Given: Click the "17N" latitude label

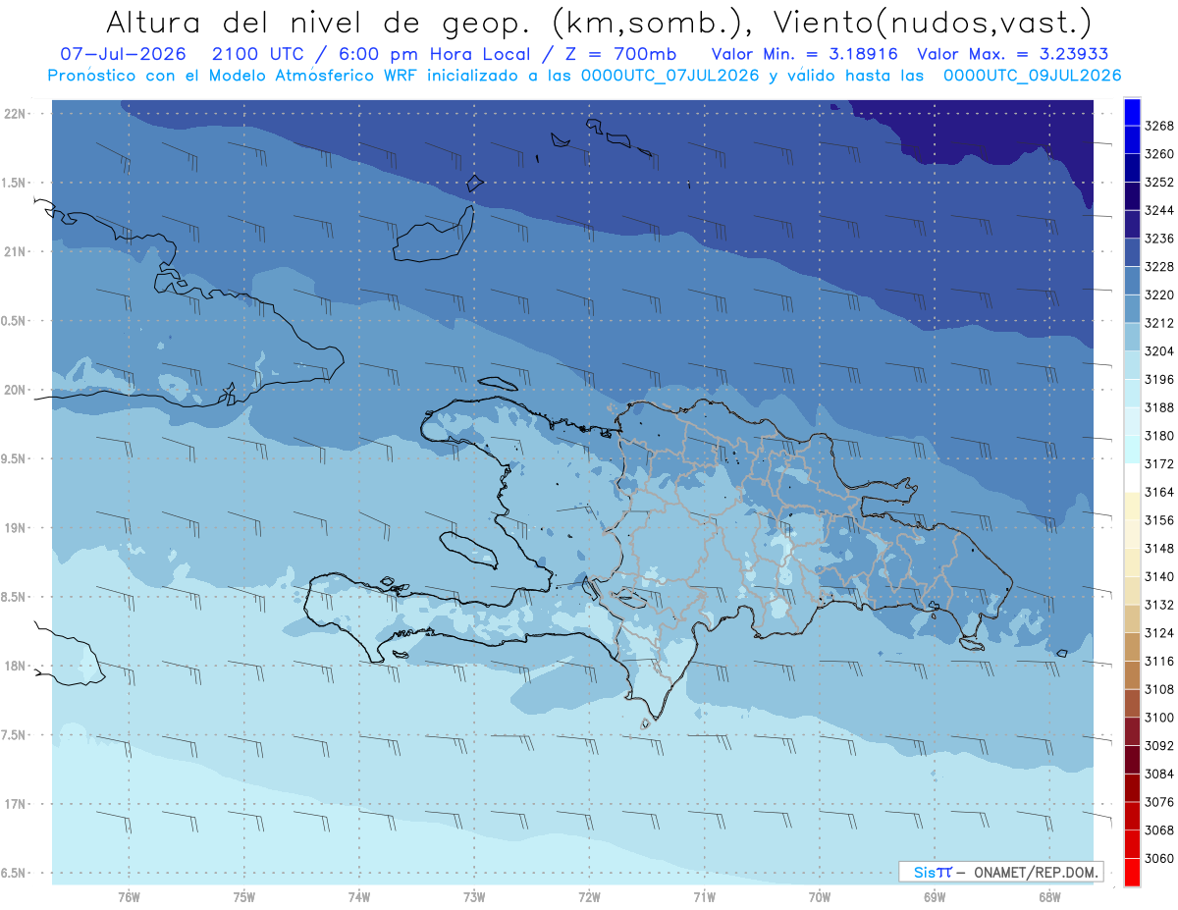Looking at the screenshot, I should point(16,804).
